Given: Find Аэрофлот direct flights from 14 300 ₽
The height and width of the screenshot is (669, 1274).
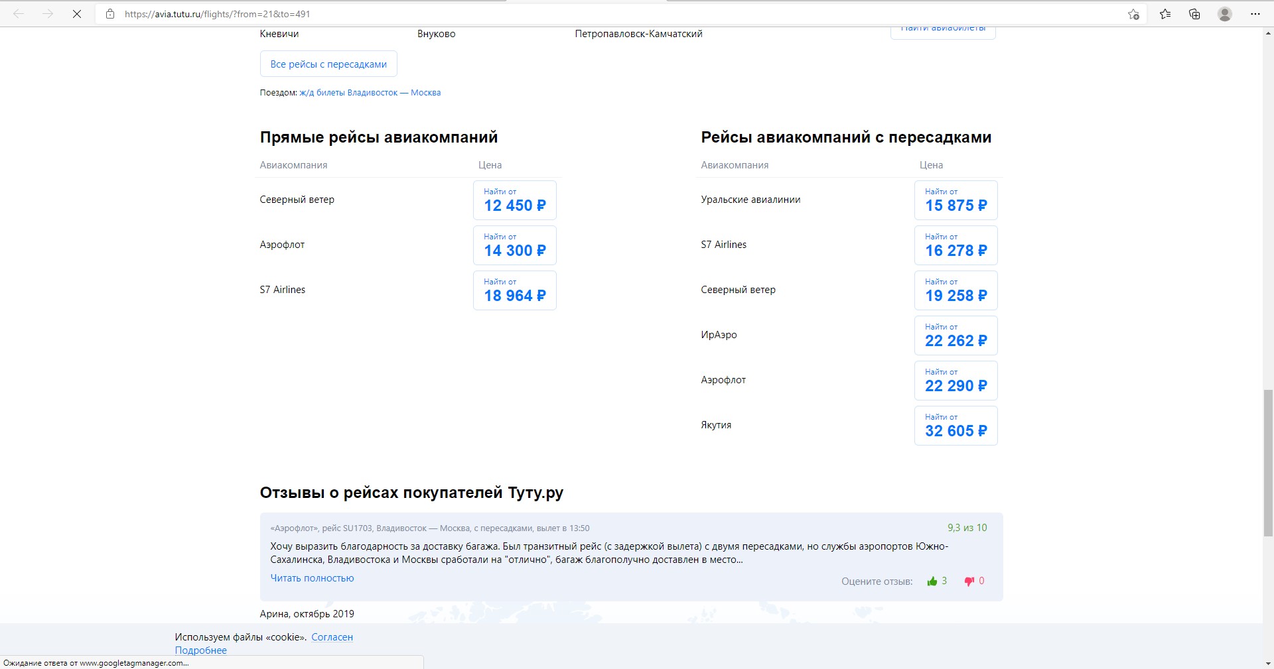Looking at the screenshot, I should [515, 245].
